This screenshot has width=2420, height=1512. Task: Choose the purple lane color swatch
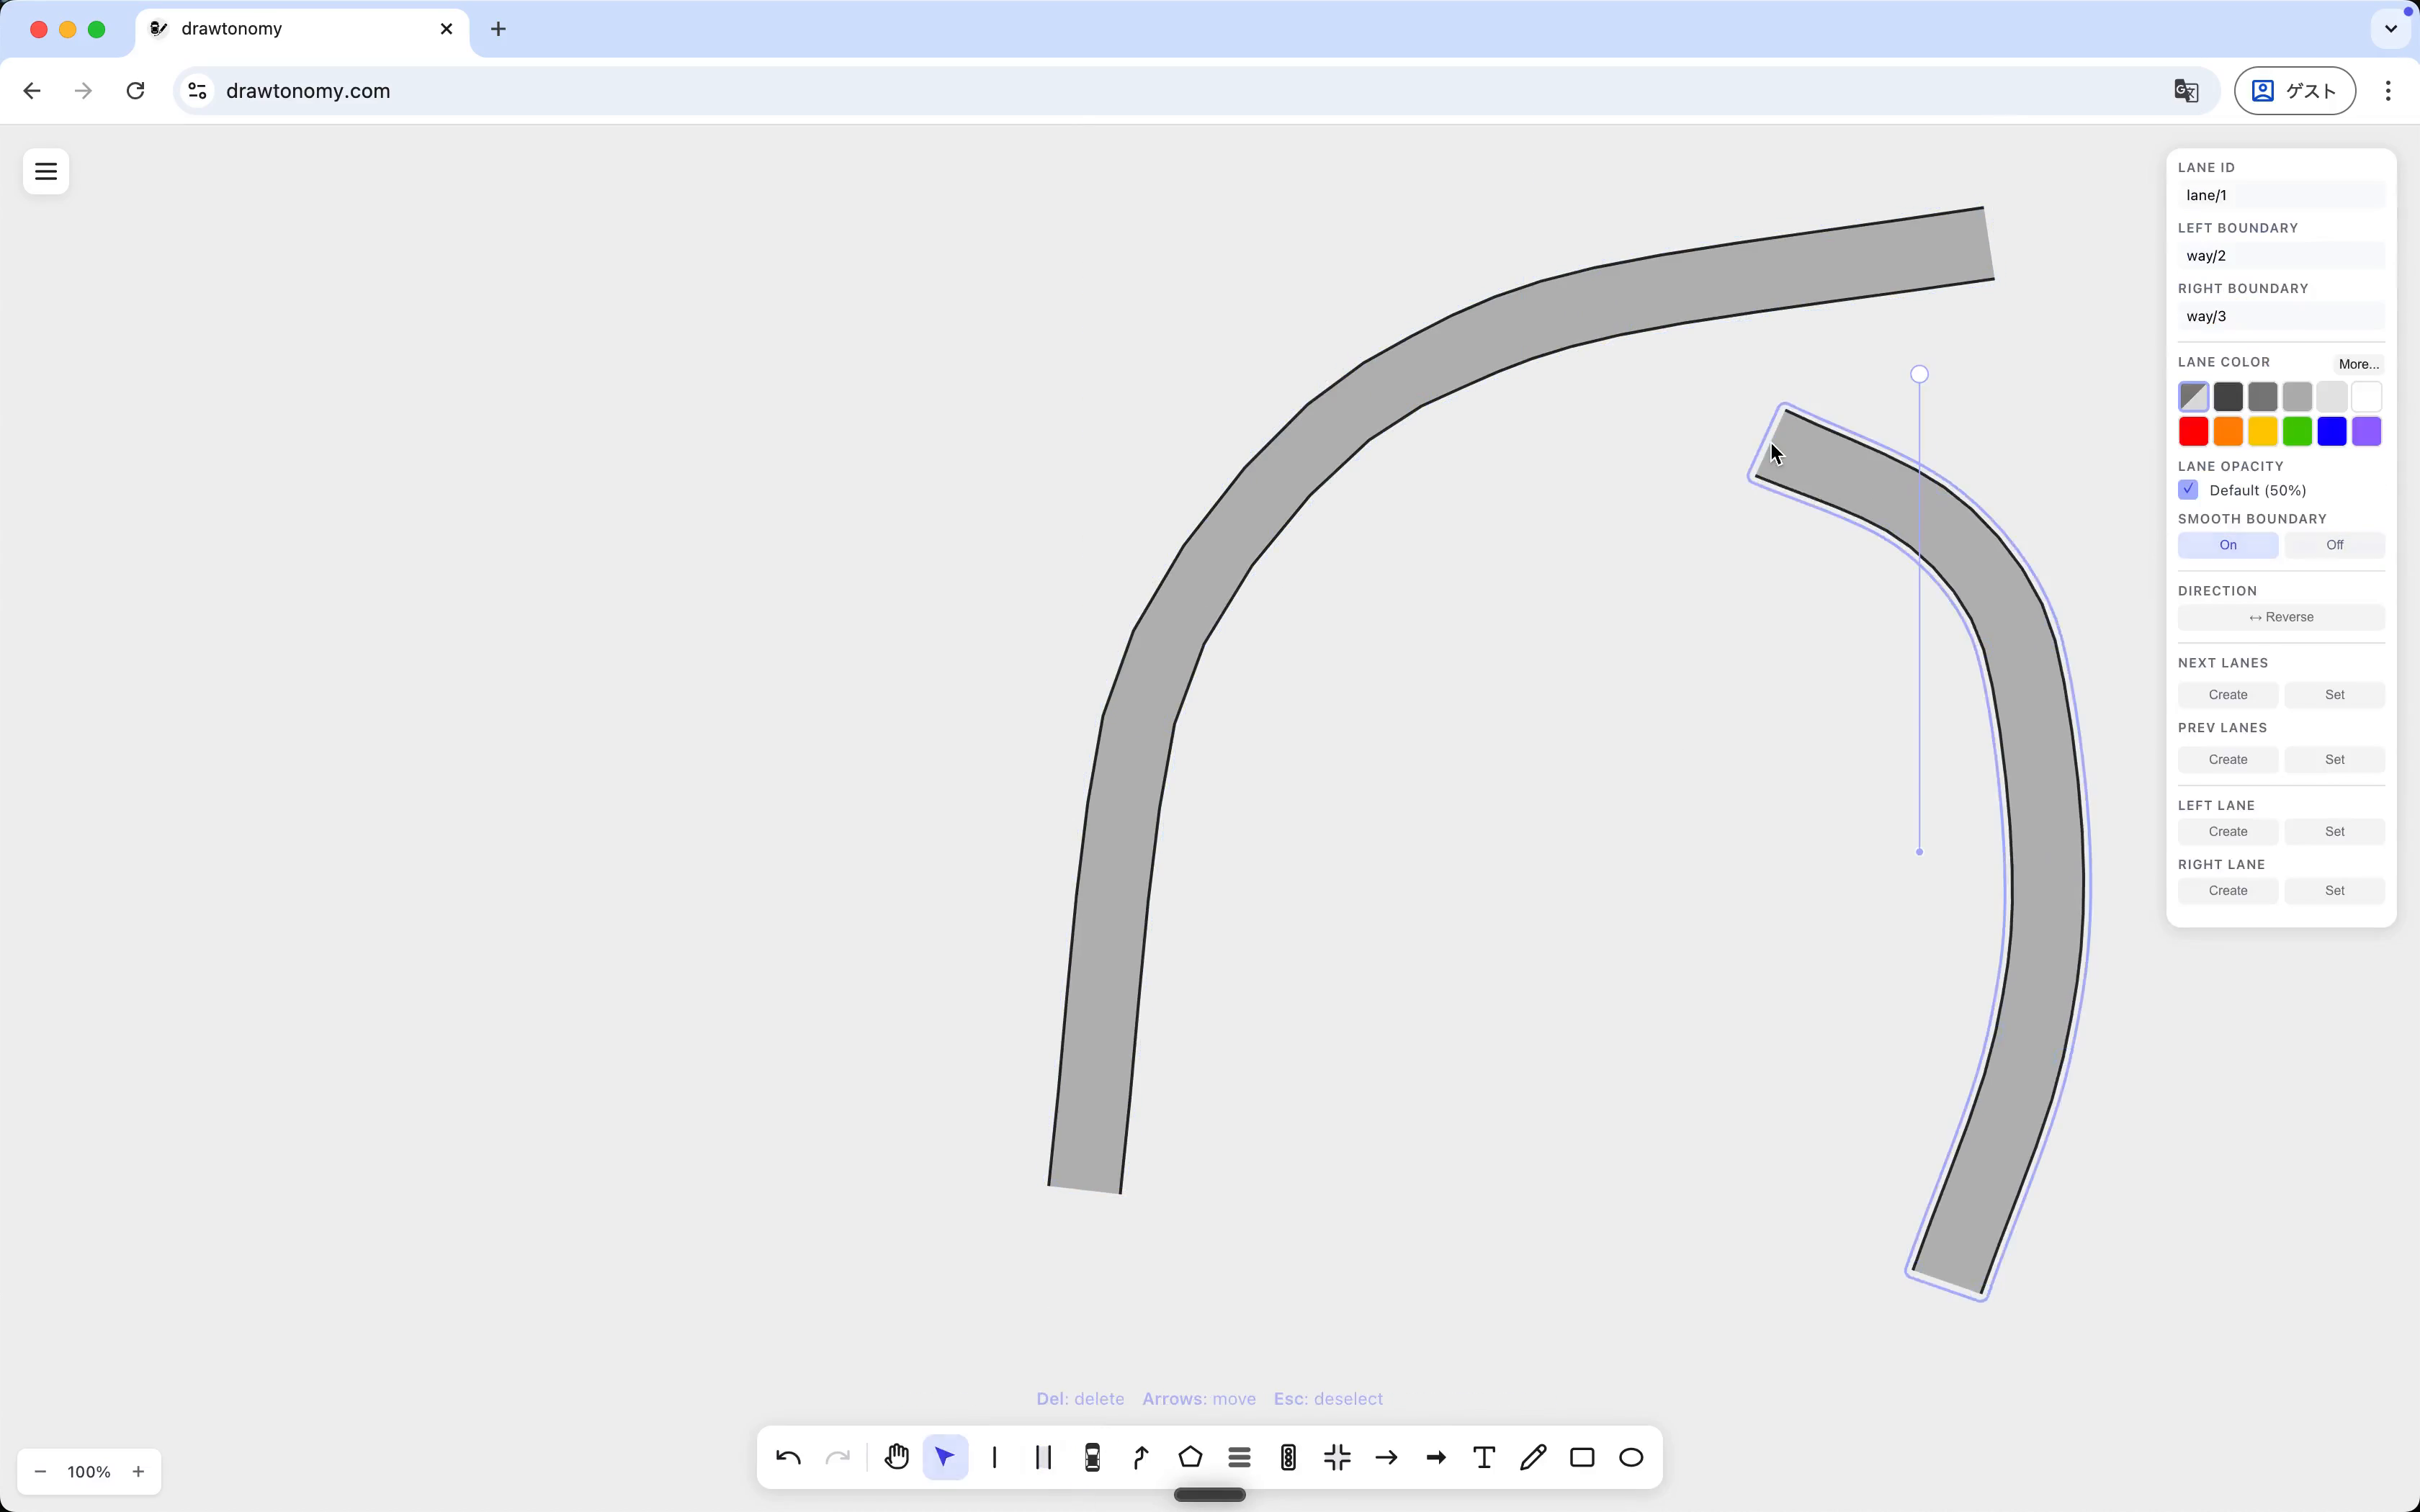coord(2366,432)
